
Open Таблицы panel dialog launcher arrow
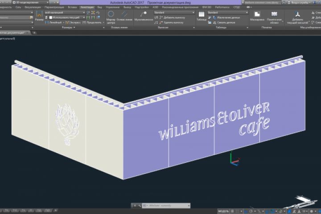pos(247,28)
